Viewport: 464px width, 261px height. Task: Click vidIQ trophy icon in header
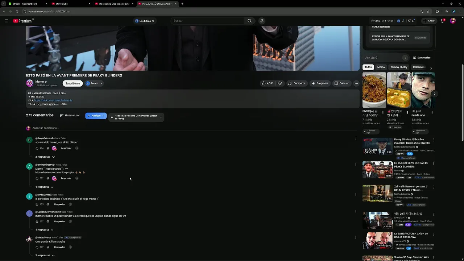coord(409,21)
